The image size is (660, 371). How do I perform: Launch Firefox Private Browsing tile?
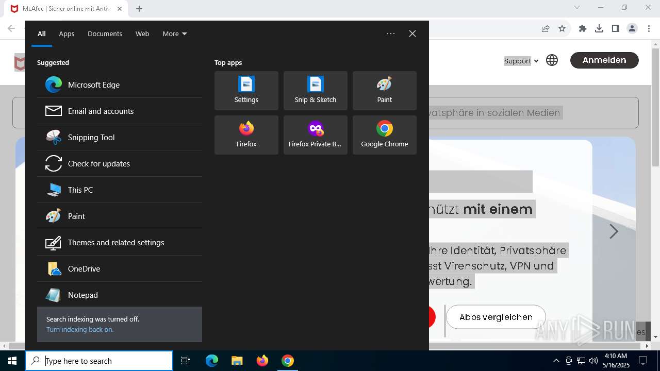[316, 135]
